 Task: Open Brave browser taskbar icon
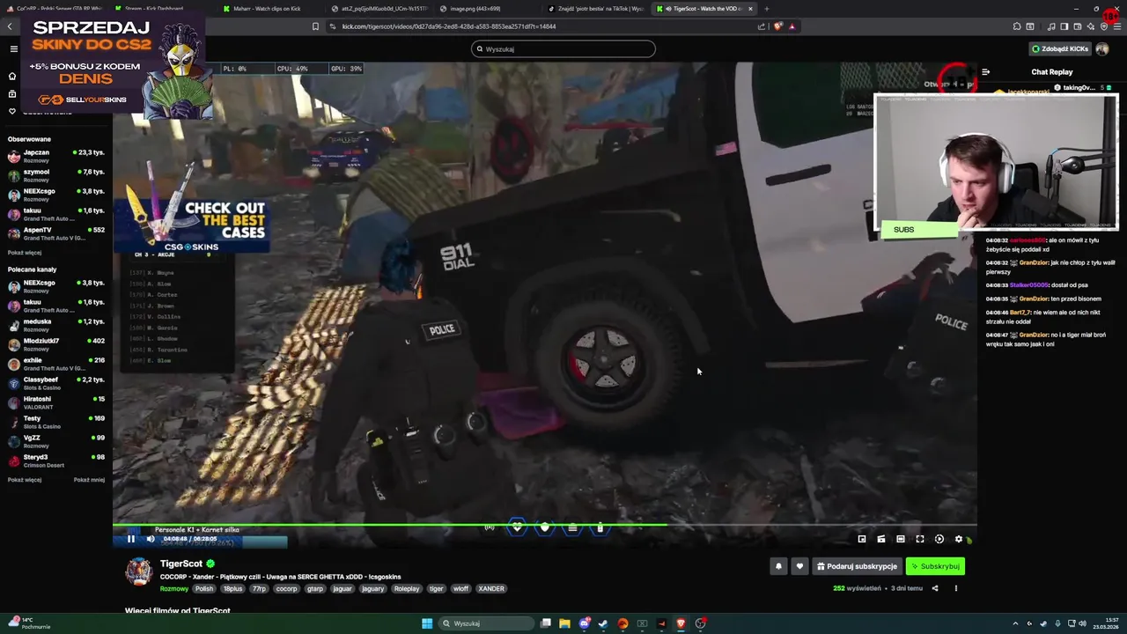[x=681, y=623]
